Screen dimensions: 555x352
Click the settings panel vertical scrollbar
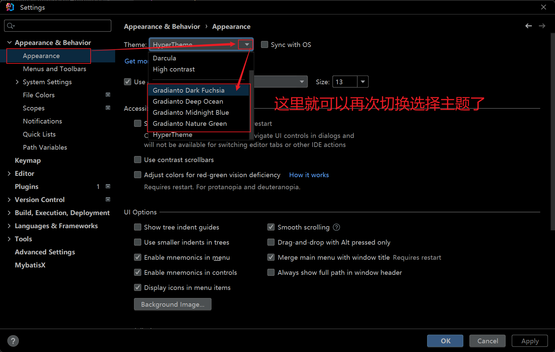point(553,132)
